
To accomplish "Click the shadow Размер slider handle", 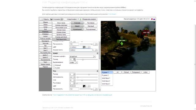I will 89,74.
